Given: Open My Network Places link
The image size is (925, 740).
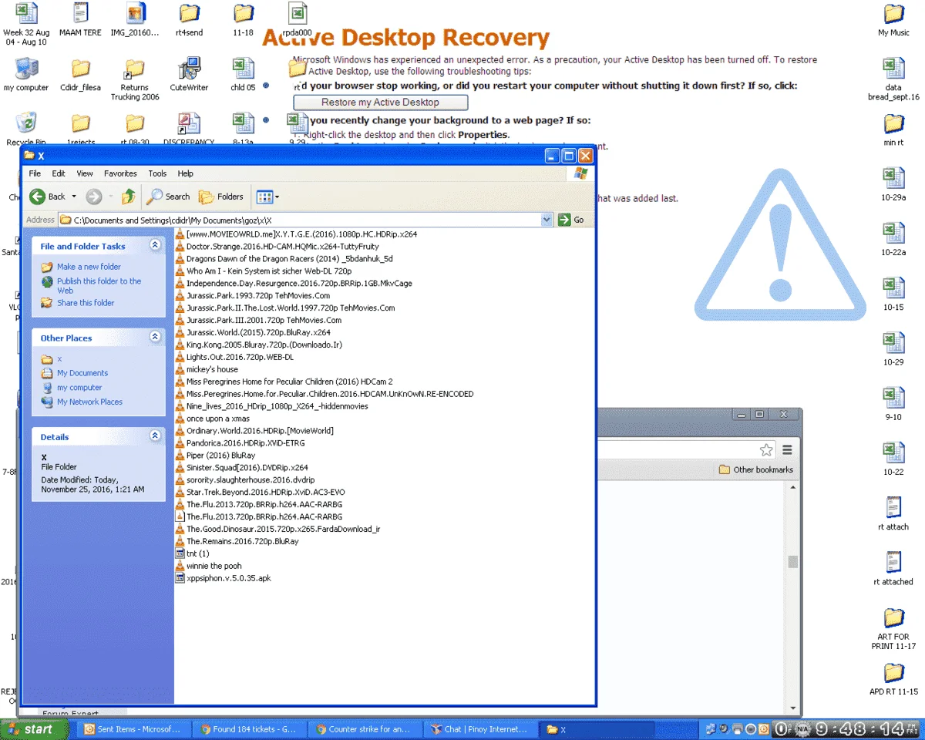Looking at the screenshot, I should (x=89, y=402).
